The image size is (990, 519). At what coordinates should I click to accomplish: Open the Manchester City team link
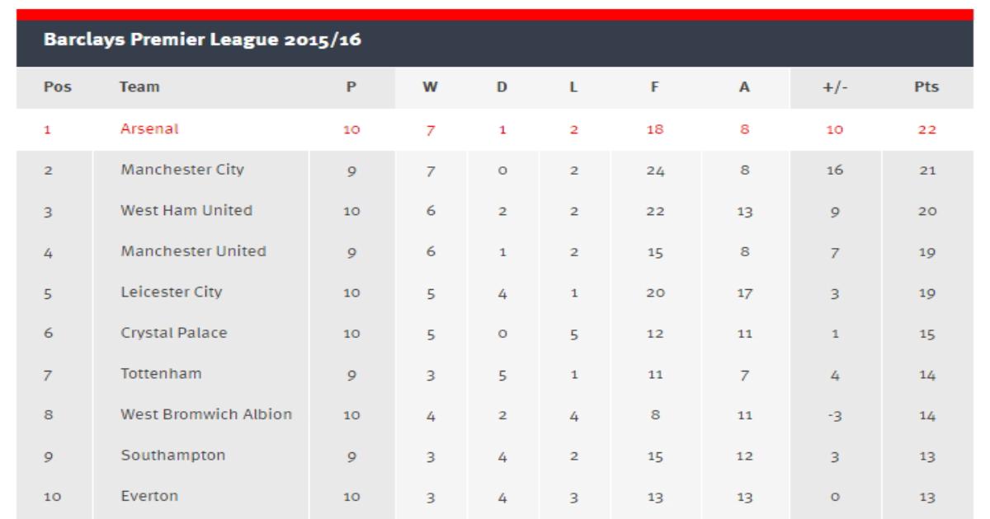tap(182, 170)
